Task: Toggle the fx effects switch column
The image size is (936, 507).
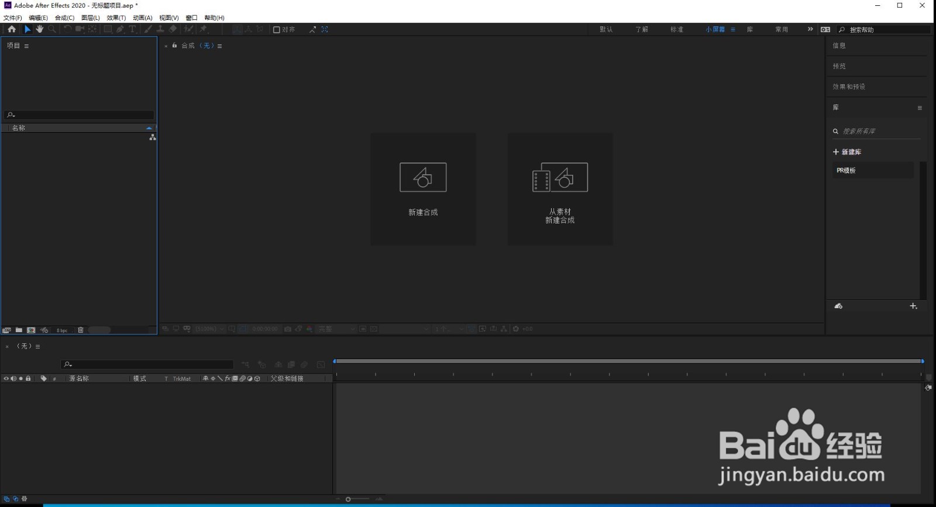Action: 228,378
